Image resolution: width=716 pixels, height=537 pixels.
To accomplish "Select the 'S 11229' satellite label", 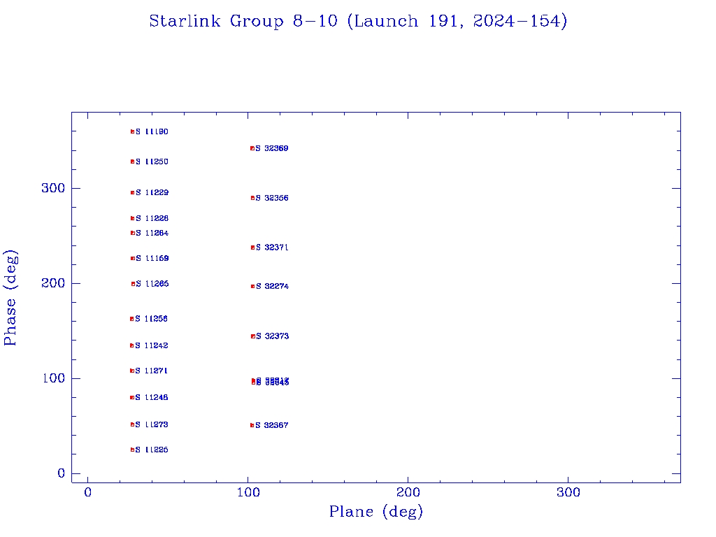I will point(152,193).
